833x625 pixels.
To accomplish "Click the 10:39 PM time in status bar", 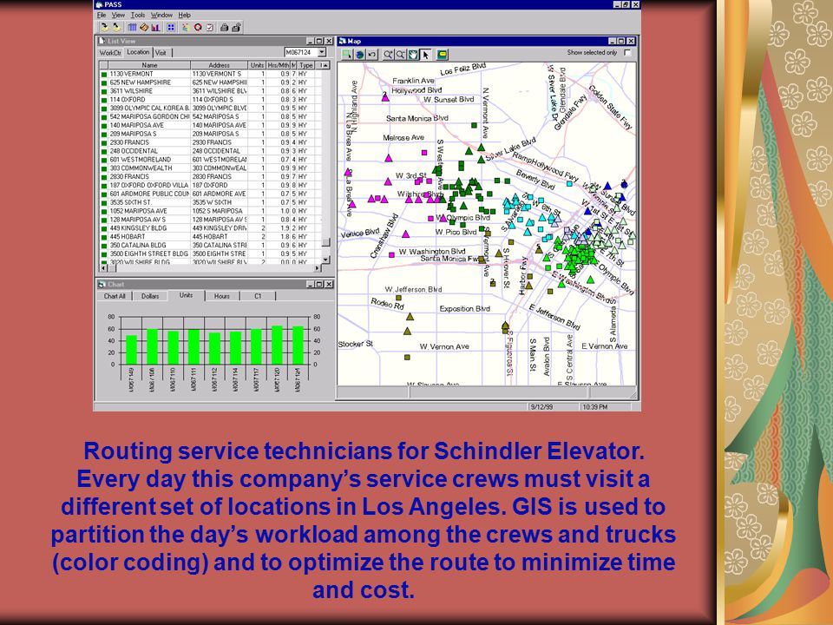I will click(595, 406).
